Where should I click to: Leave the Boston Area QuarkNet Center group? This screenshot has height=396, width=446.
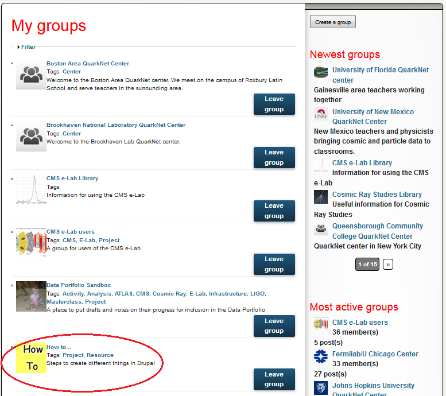coord(274,104)
